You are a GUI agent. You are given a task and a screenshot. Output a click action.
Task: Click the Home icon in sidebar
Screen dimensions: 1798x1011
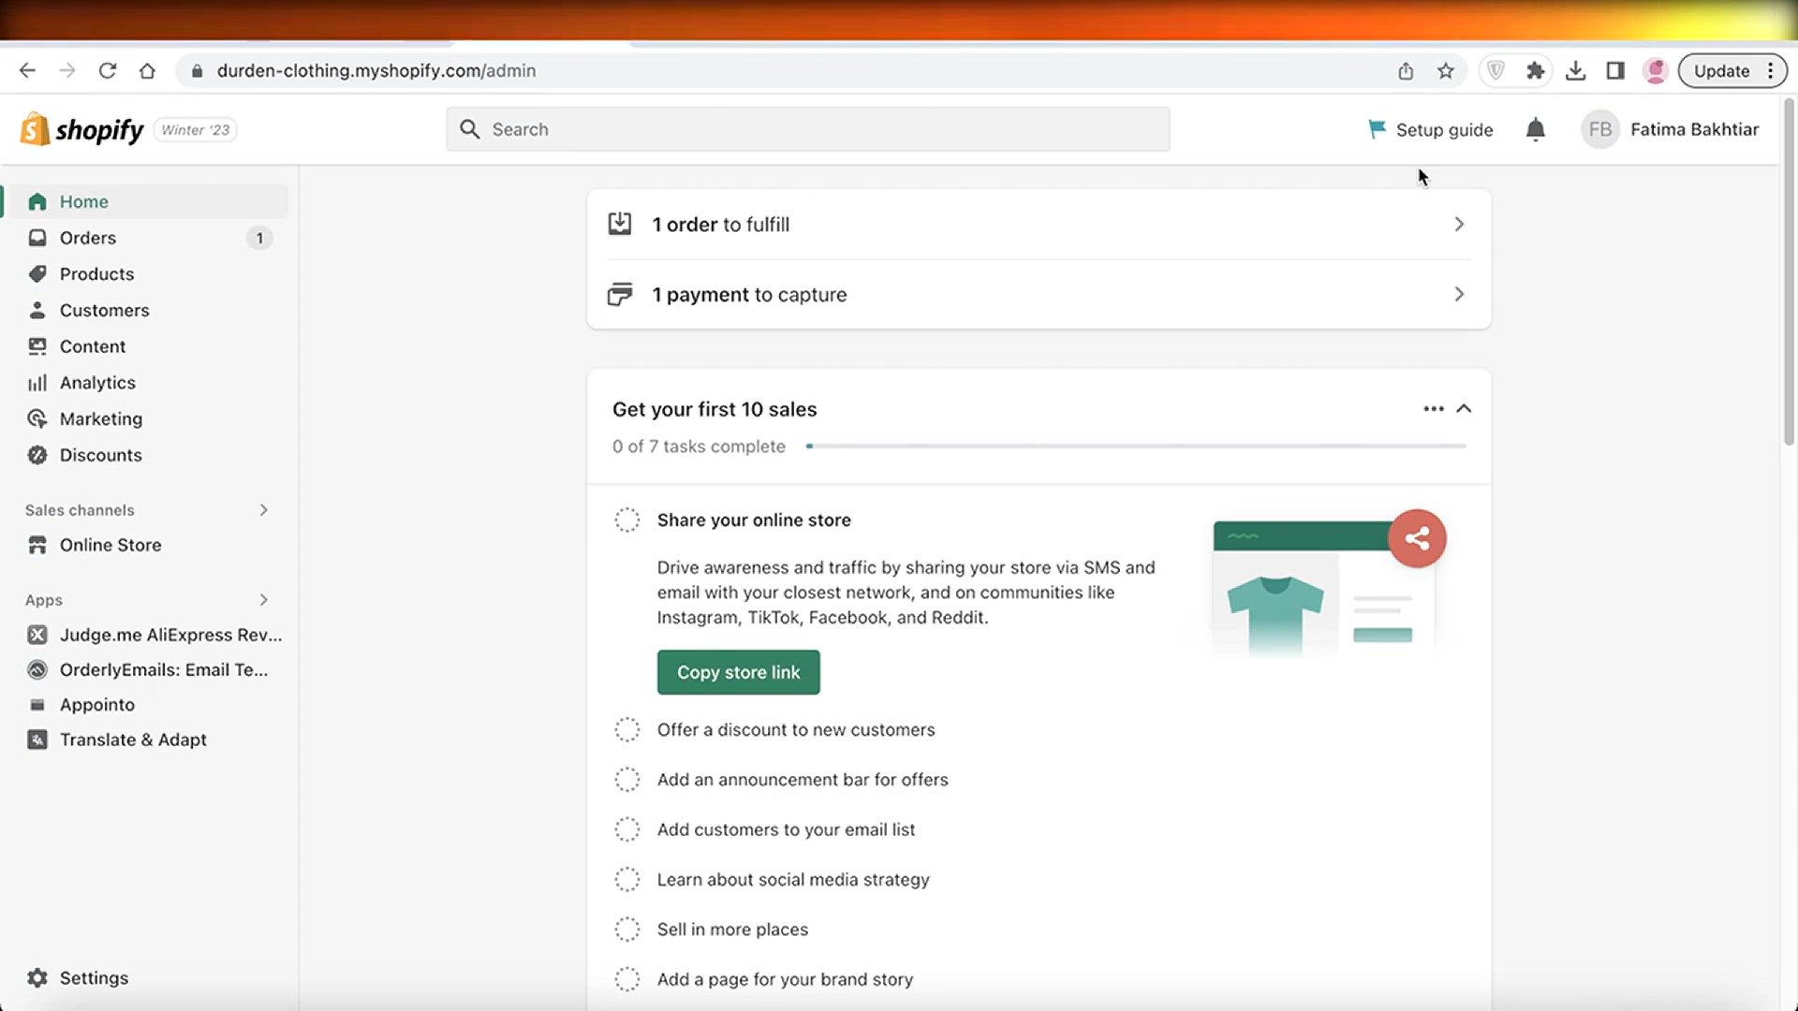[x=37, y=201]
